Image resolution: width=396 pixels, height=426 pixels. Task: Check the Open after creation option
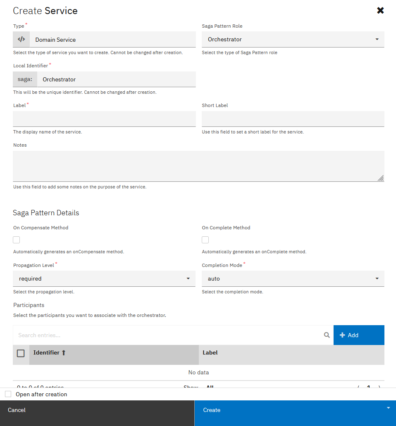click(8, 394)
